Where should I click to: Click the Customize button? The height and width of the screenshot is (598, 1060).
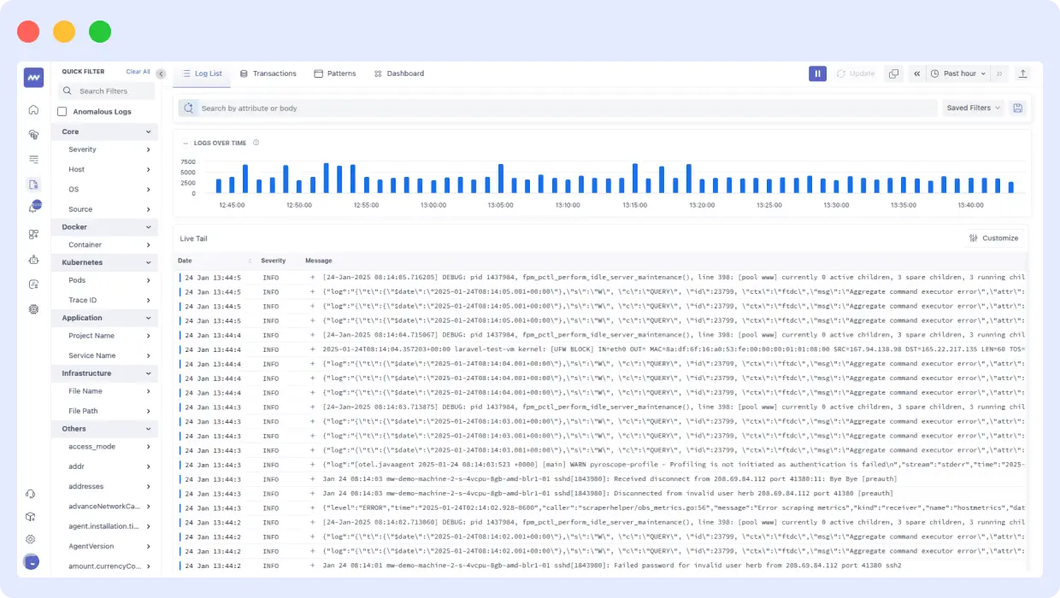pyautogui.click(x=993, y=238)
